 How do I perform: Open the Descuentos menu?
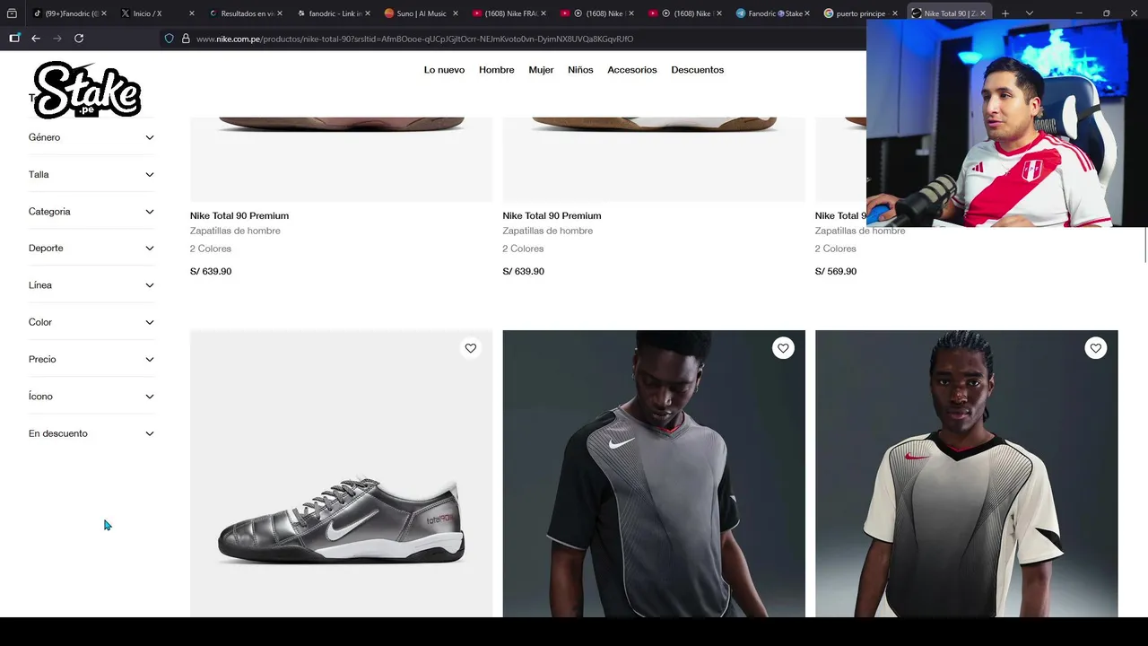tap(697, 70)
